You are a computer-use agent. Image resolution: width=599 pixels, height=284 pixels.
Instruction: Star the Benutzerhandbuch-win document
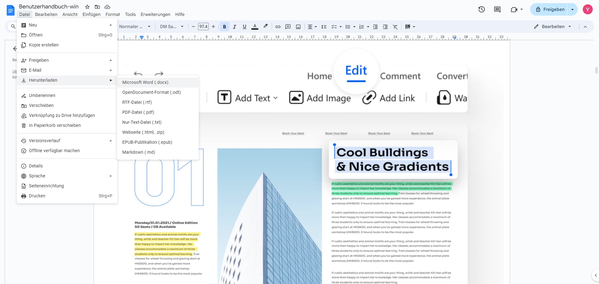pos(87,7)
